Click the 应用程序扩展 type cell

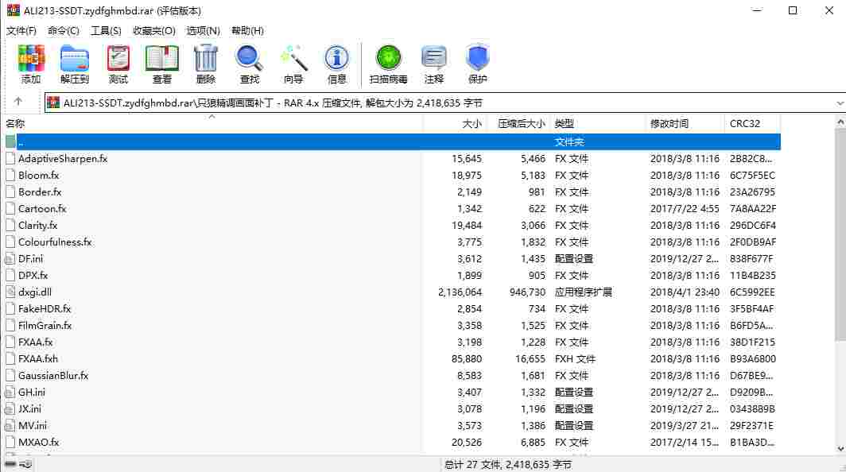(584, 292)
